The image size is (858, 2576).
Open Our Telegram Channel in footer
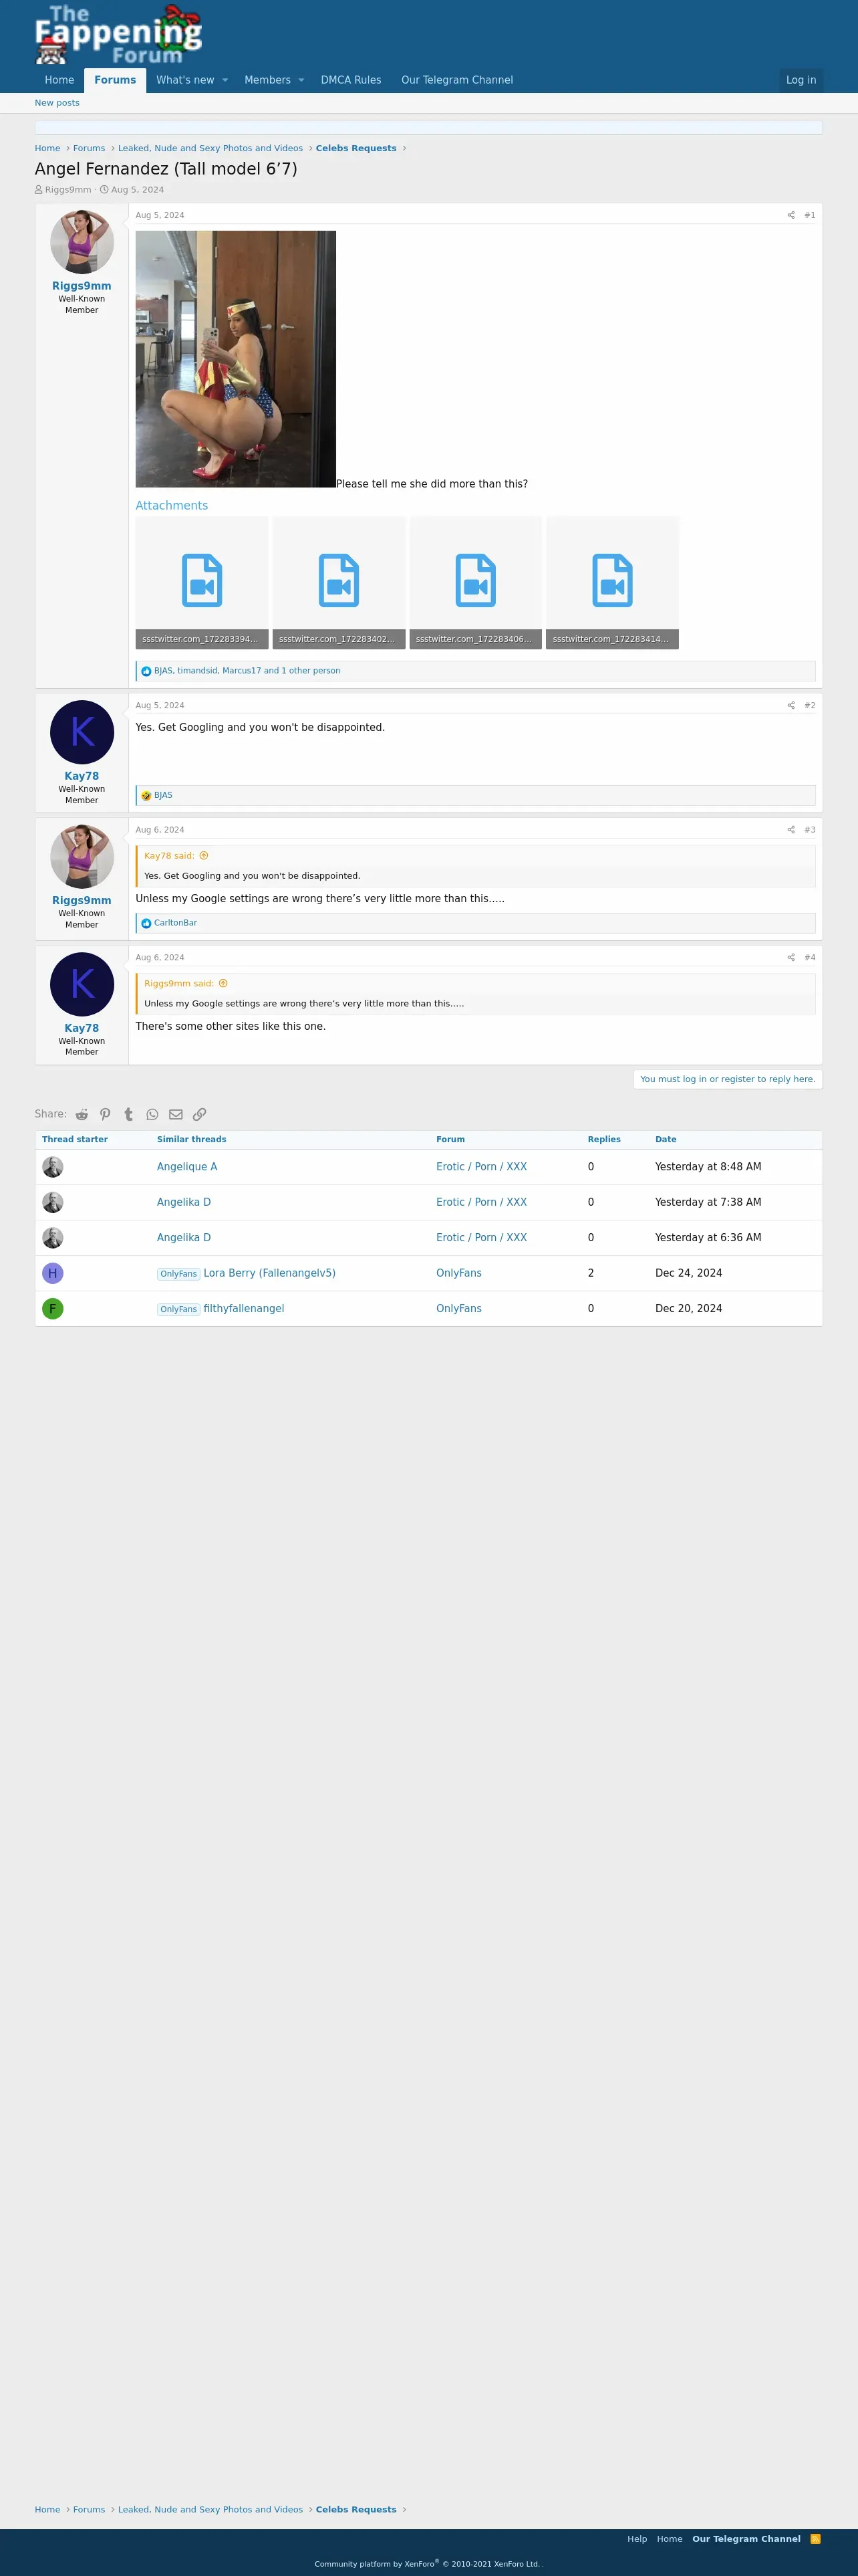(x=746, y=2539)
